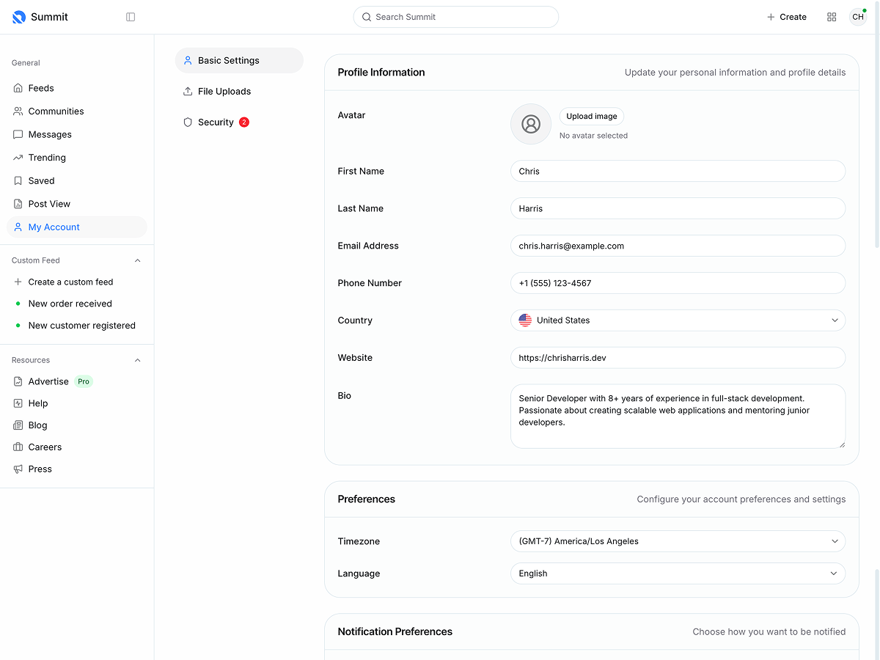The width and height of the screenshot is (880, 660).
Task: Click the apps grid icon near Create
Action: (x=831, y=16)
